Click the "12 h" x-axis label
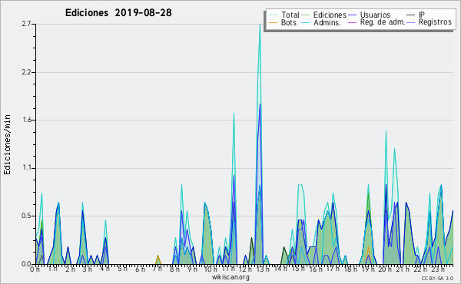 (245, 269)
